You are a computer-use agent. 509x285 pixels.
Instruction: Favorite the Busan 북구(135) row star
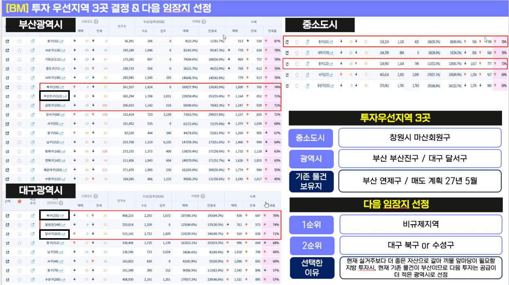tap(19, 87)
